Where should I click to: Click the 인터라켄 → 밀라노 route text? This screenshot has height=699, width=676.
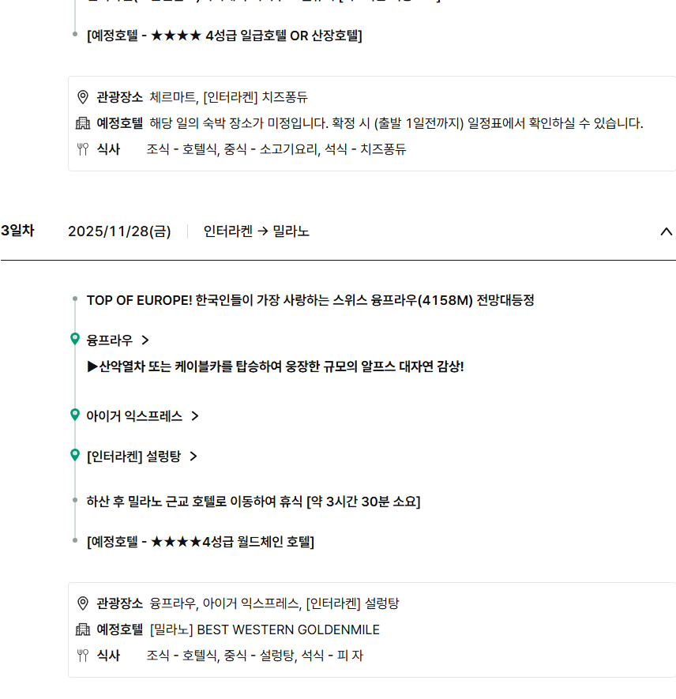tap(256, 231)
